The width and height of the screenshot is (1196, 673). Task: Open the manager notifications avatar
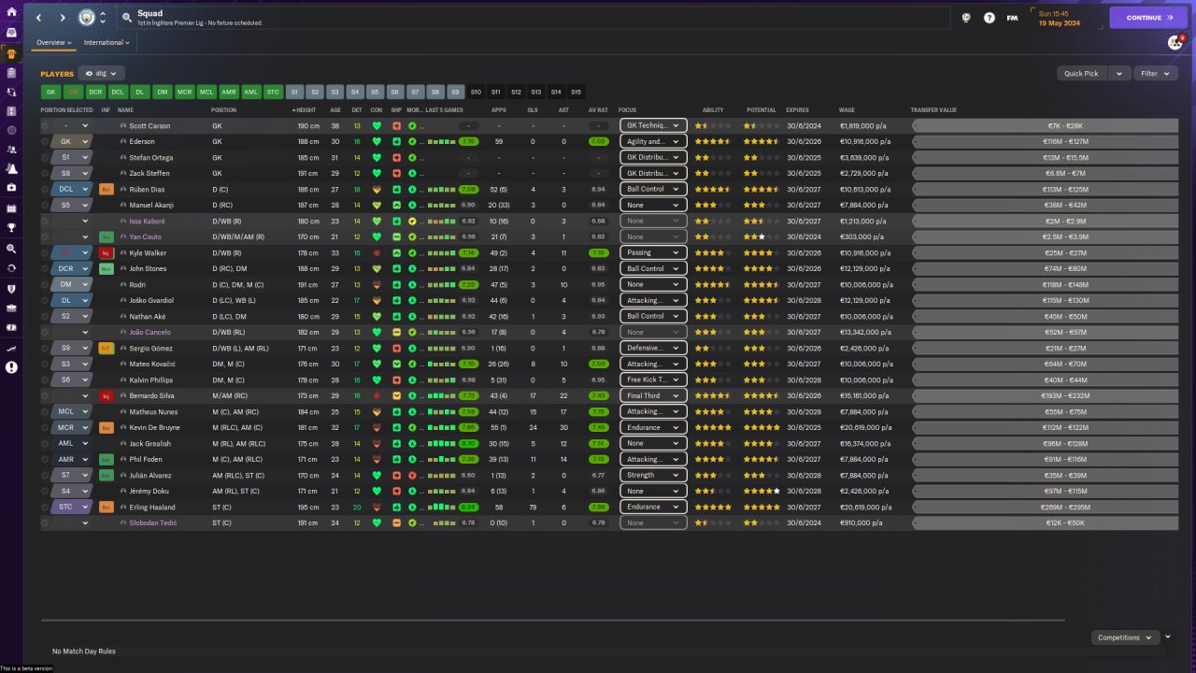click(1175, 42)
